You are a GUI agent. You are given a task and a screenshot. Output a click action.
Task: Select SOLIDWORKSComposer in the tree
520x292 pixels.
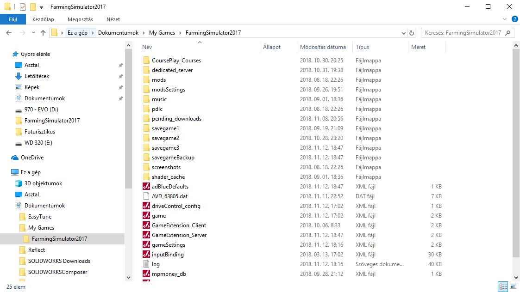point(57,272)
